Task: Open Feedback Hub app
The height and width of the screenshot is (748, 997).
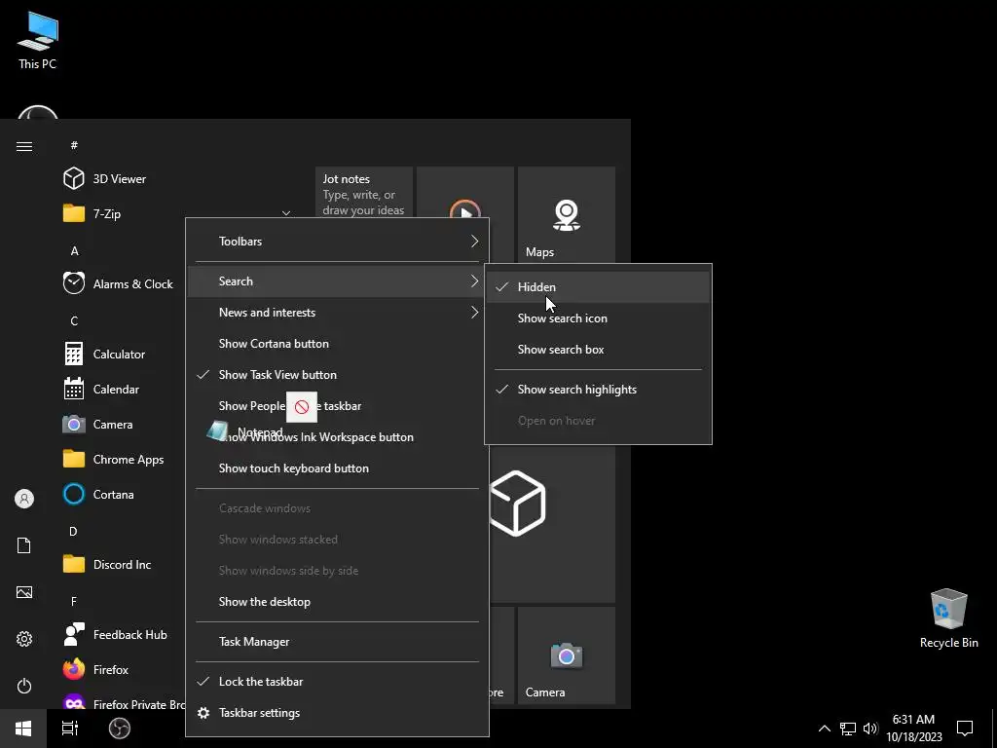Action: (116, 635)
